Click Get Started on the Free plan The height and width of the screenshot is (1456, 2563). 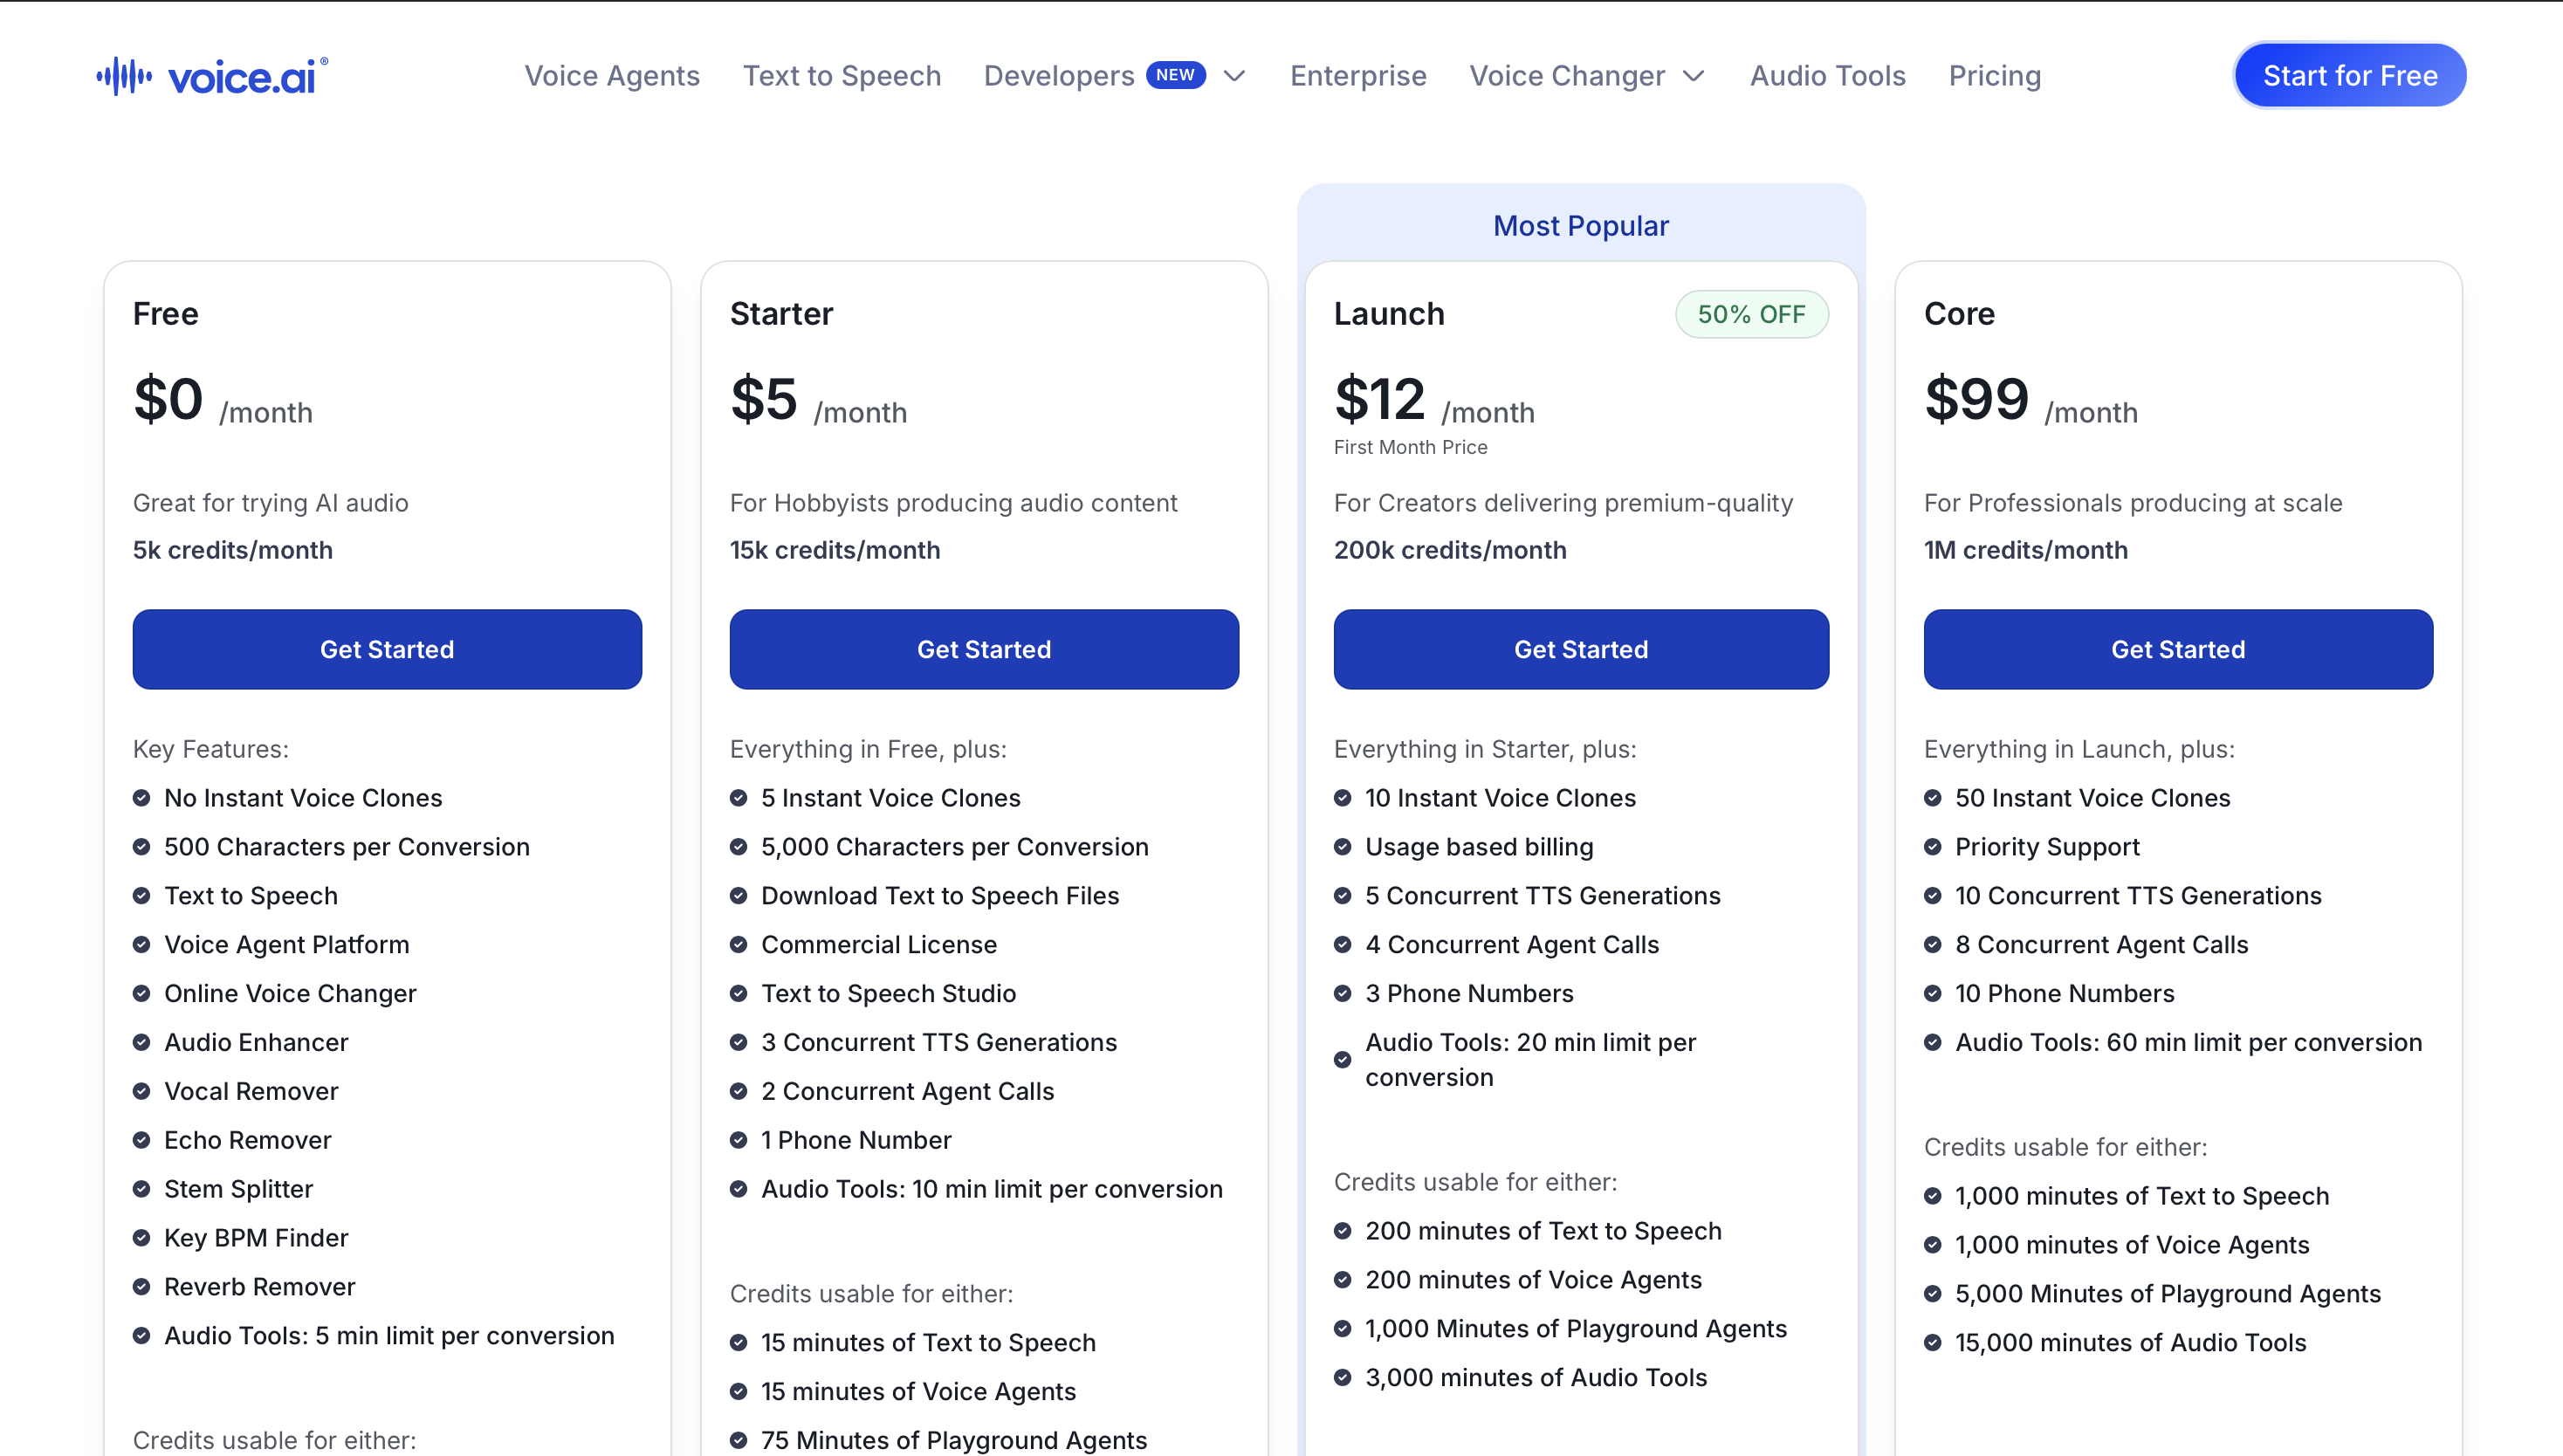tap(387, 649)
